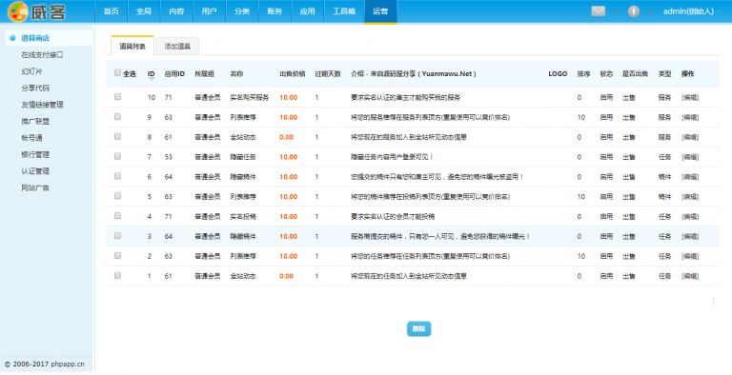Click the 0.00 price in row ID 8
The image size is (732, 375).
[286, 137]
